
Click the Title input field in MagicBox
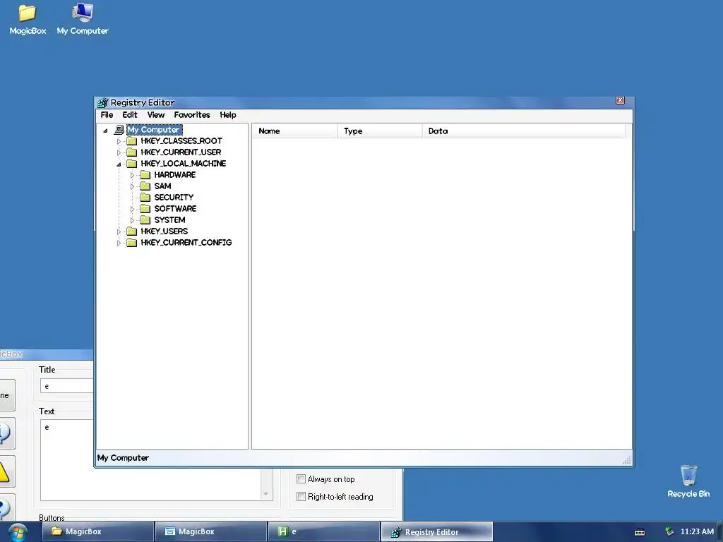[67, 386]
